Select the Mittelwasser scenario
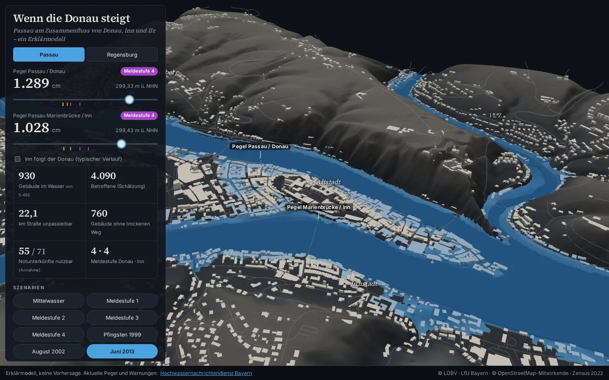The height and width of the screenshot is (380, 609). (x=49, y=301)
